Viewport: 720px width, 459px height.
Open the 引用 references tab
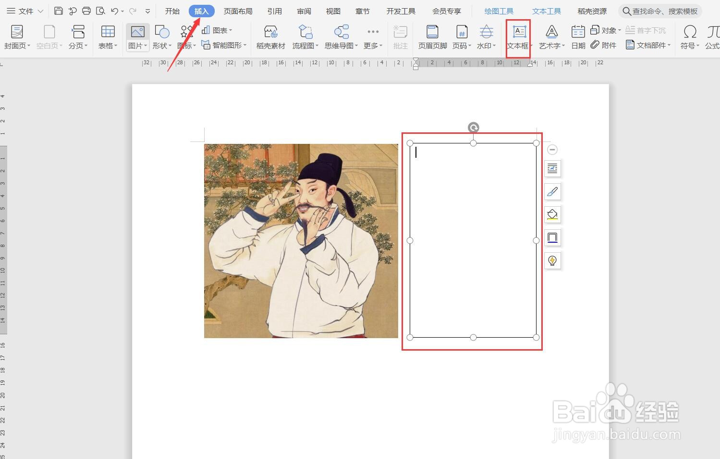275,11
